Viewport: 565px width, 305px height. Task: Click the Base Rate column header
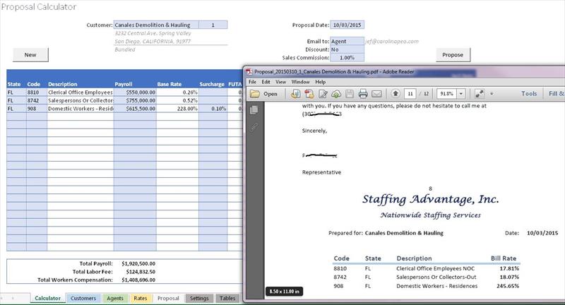(169, 84)
